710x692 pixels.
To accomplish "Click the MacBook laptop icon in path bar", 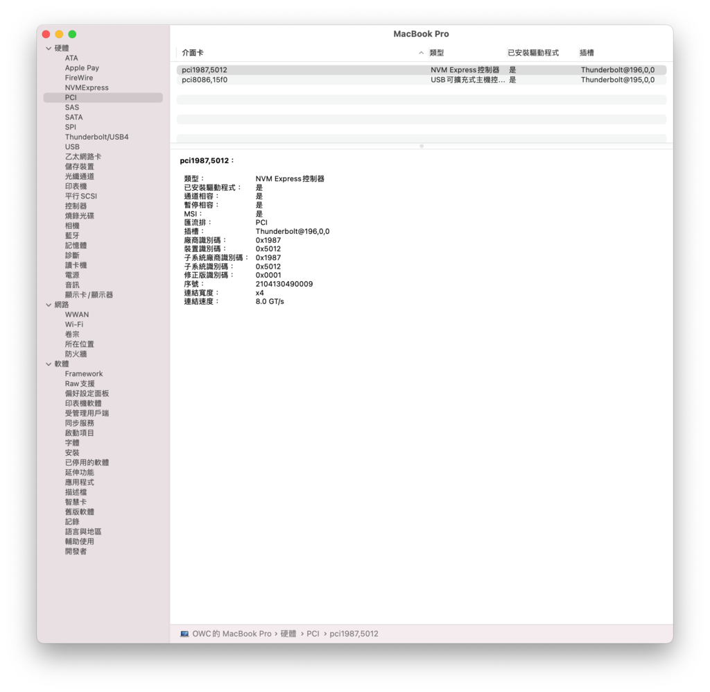I will (x=184, y=634).
